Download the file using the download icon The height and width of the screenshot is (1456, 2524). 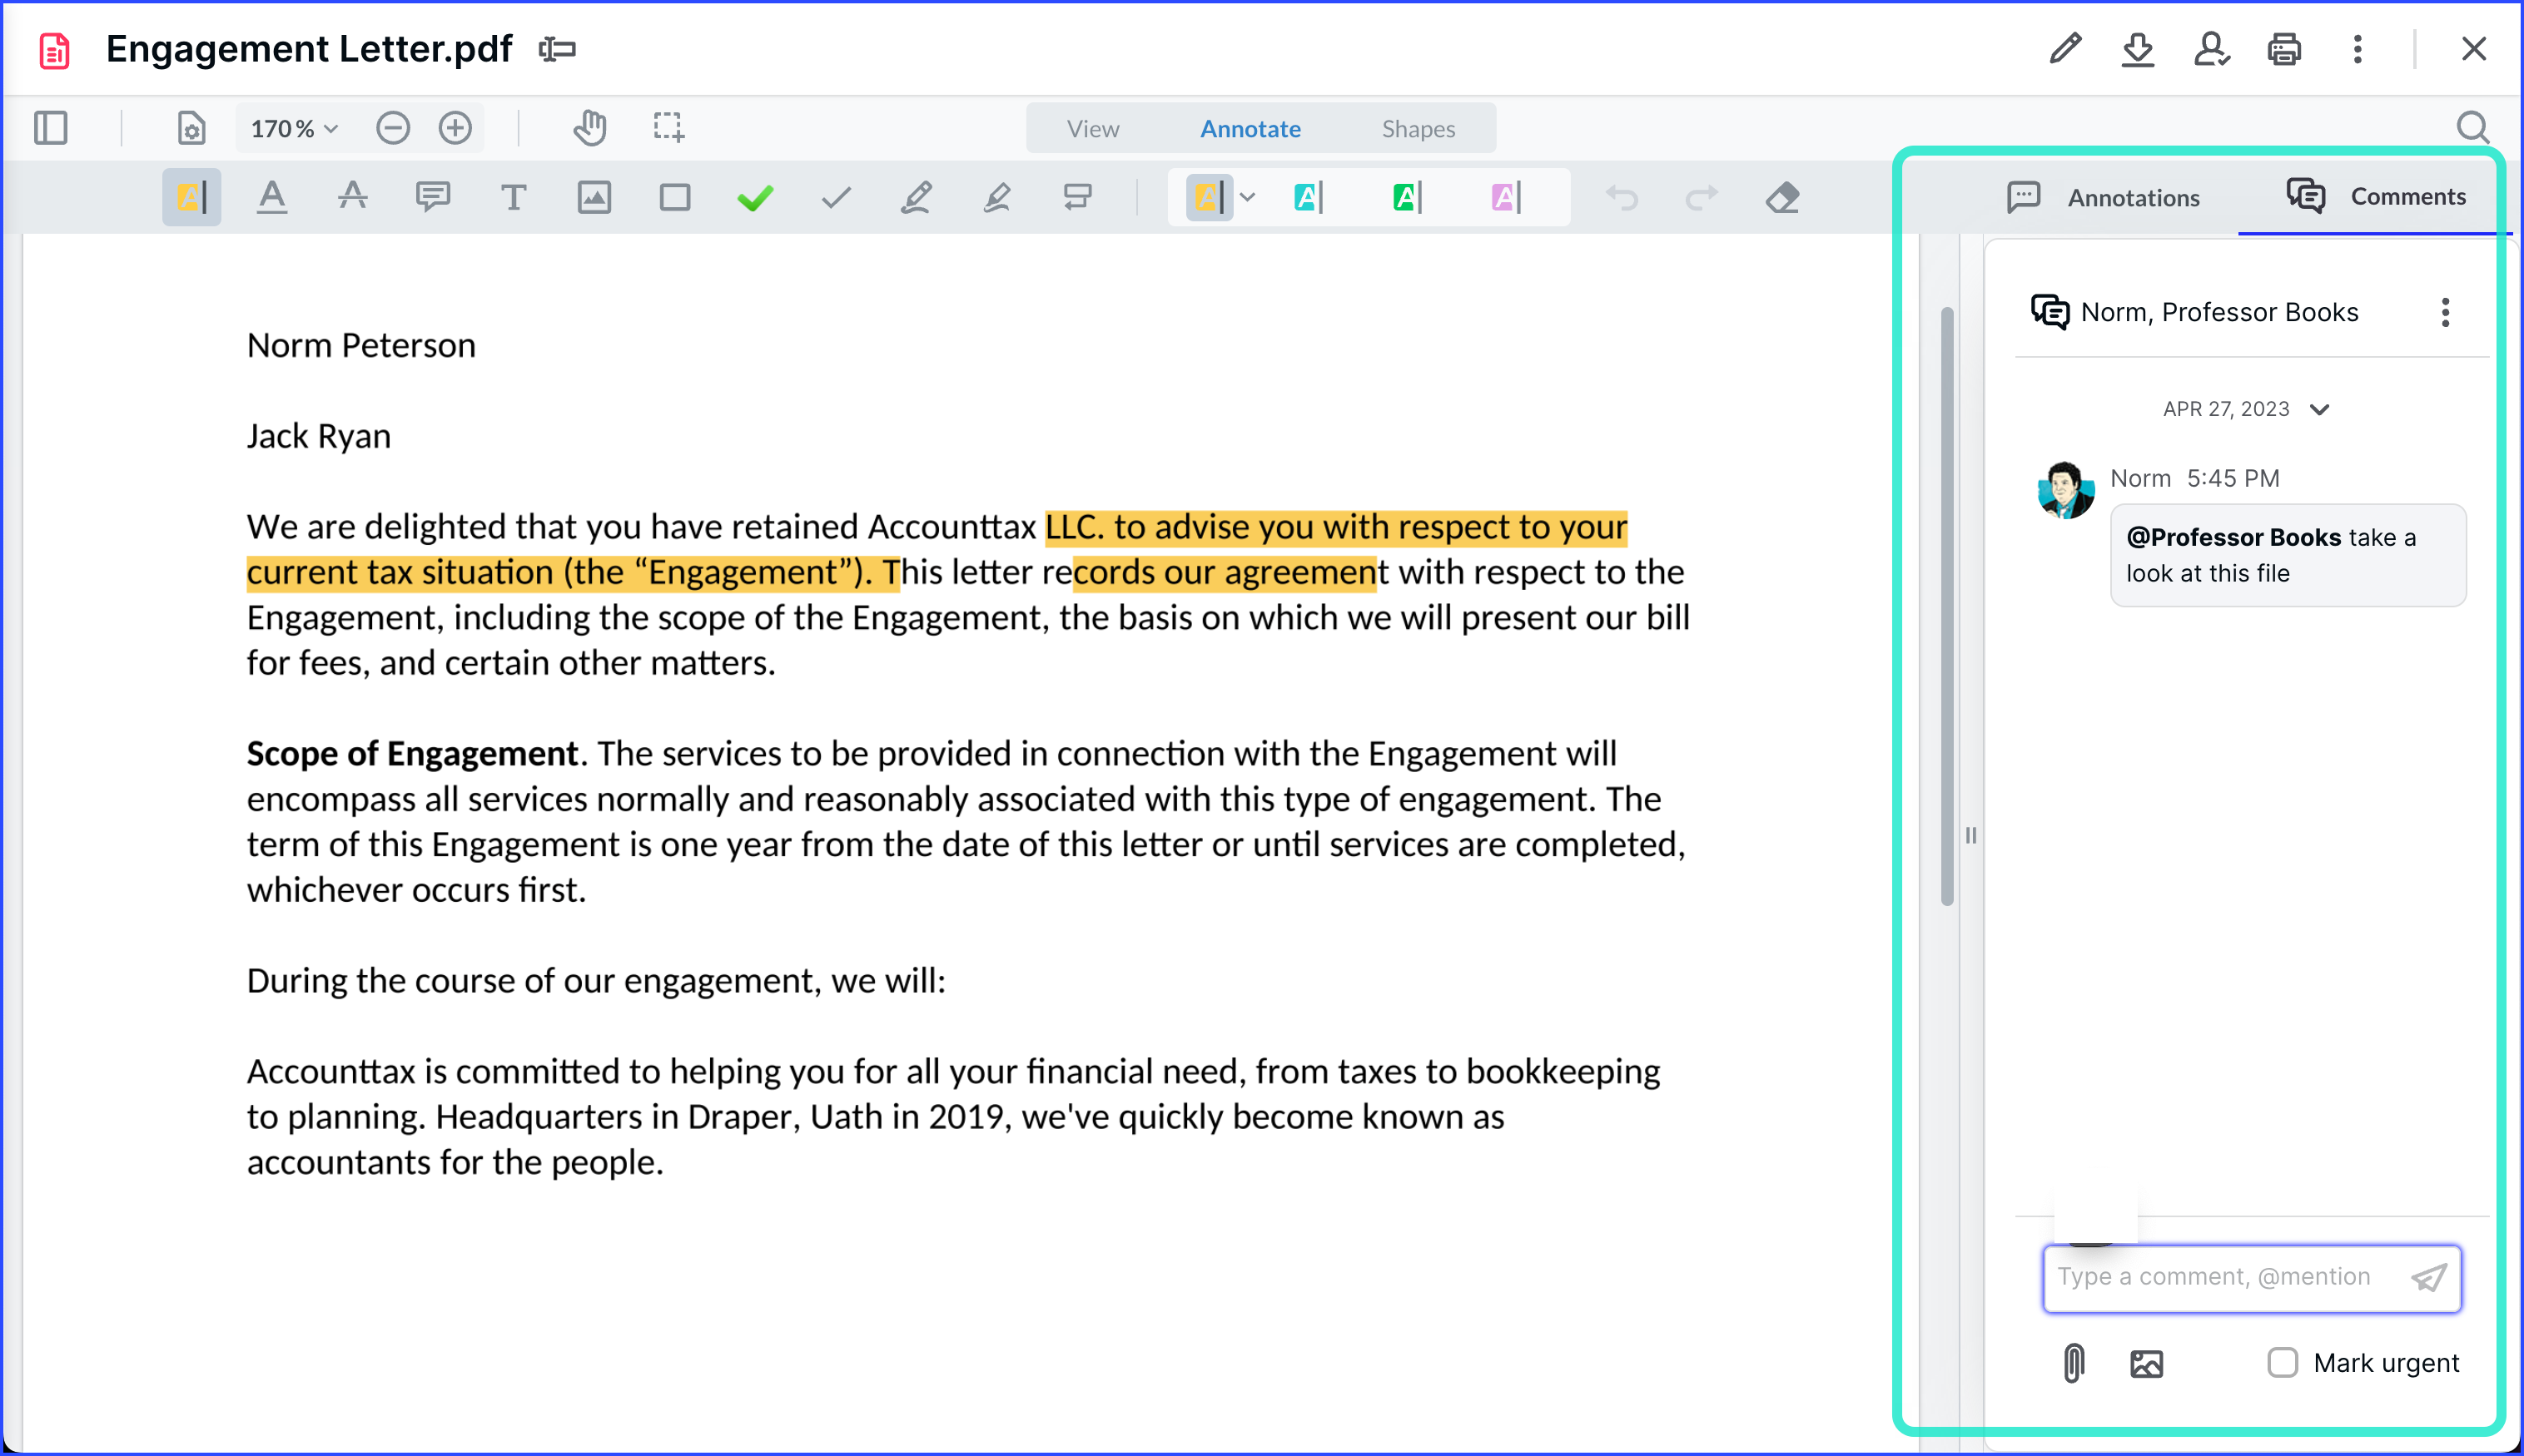pos(2138,49)
